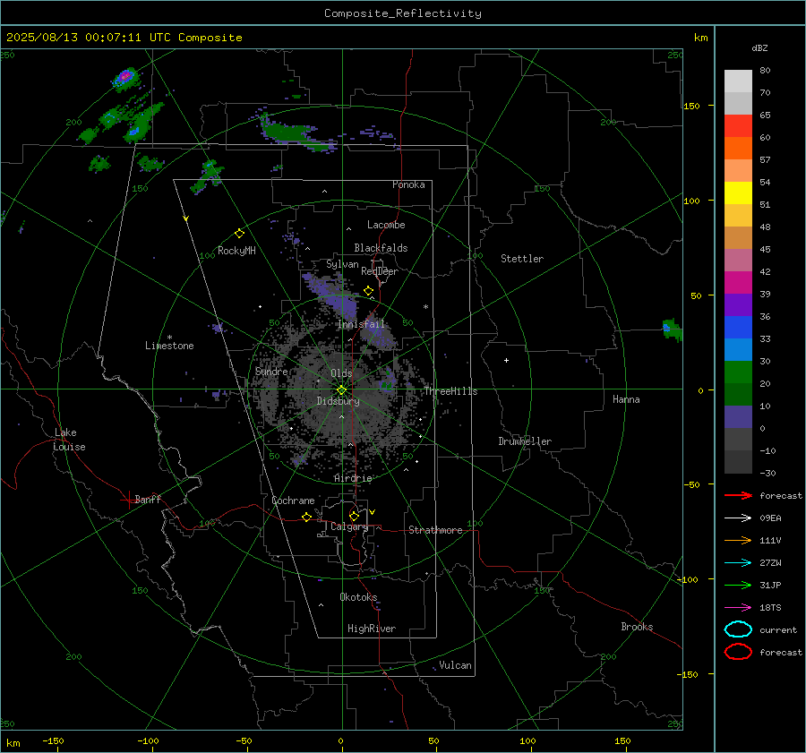
Task: Click the yellow diamond marker below Cochrane
Action: click(x=306, y=518)
